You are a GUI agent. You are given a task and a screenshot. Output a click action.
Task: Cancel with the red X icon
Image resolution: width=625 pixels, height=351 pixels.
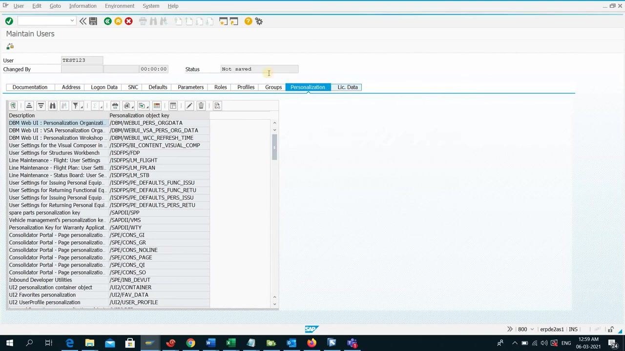click(x=128, y=21)
